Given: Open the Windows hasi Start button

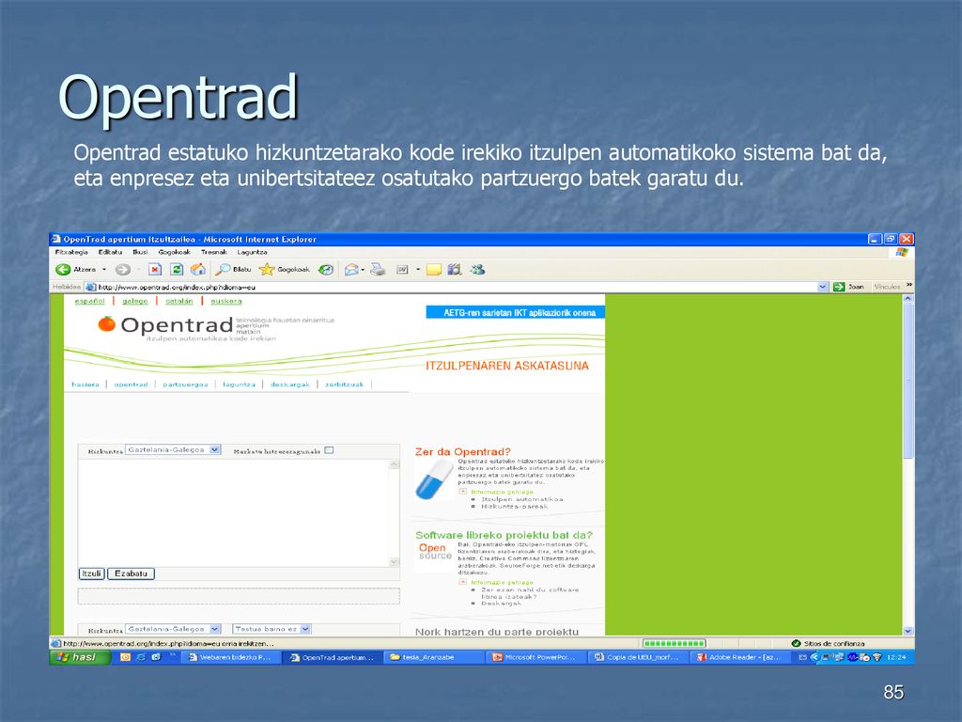Looking at the screenshot, I should click(x=80, y=657).
